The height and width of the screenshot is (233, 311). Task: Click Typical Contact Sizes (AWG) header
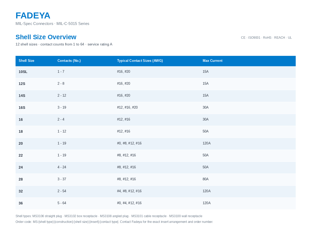coord(140,61)
